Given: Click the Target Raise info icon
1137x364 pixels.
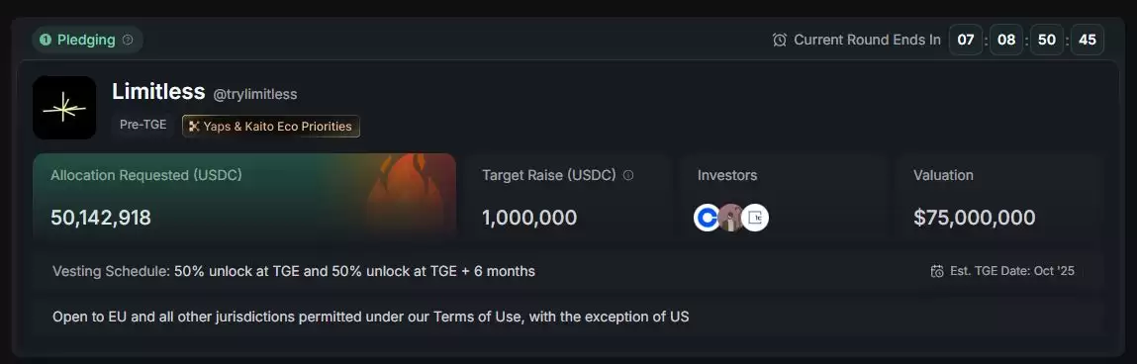Looking at the screenshot, I should (628, 175).
